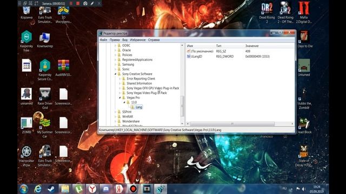The width and height of the screenshot is (346, 194).
Task: Select the (По умолчанию) string value icon
Action: coord(189,51)
